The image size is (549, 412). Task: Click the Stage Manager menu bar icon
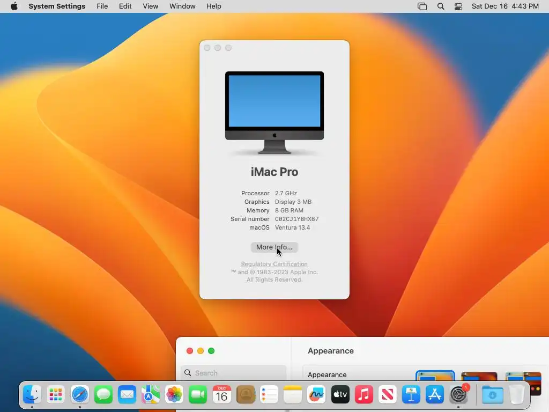pyautogui.click(x=422, y=6)
